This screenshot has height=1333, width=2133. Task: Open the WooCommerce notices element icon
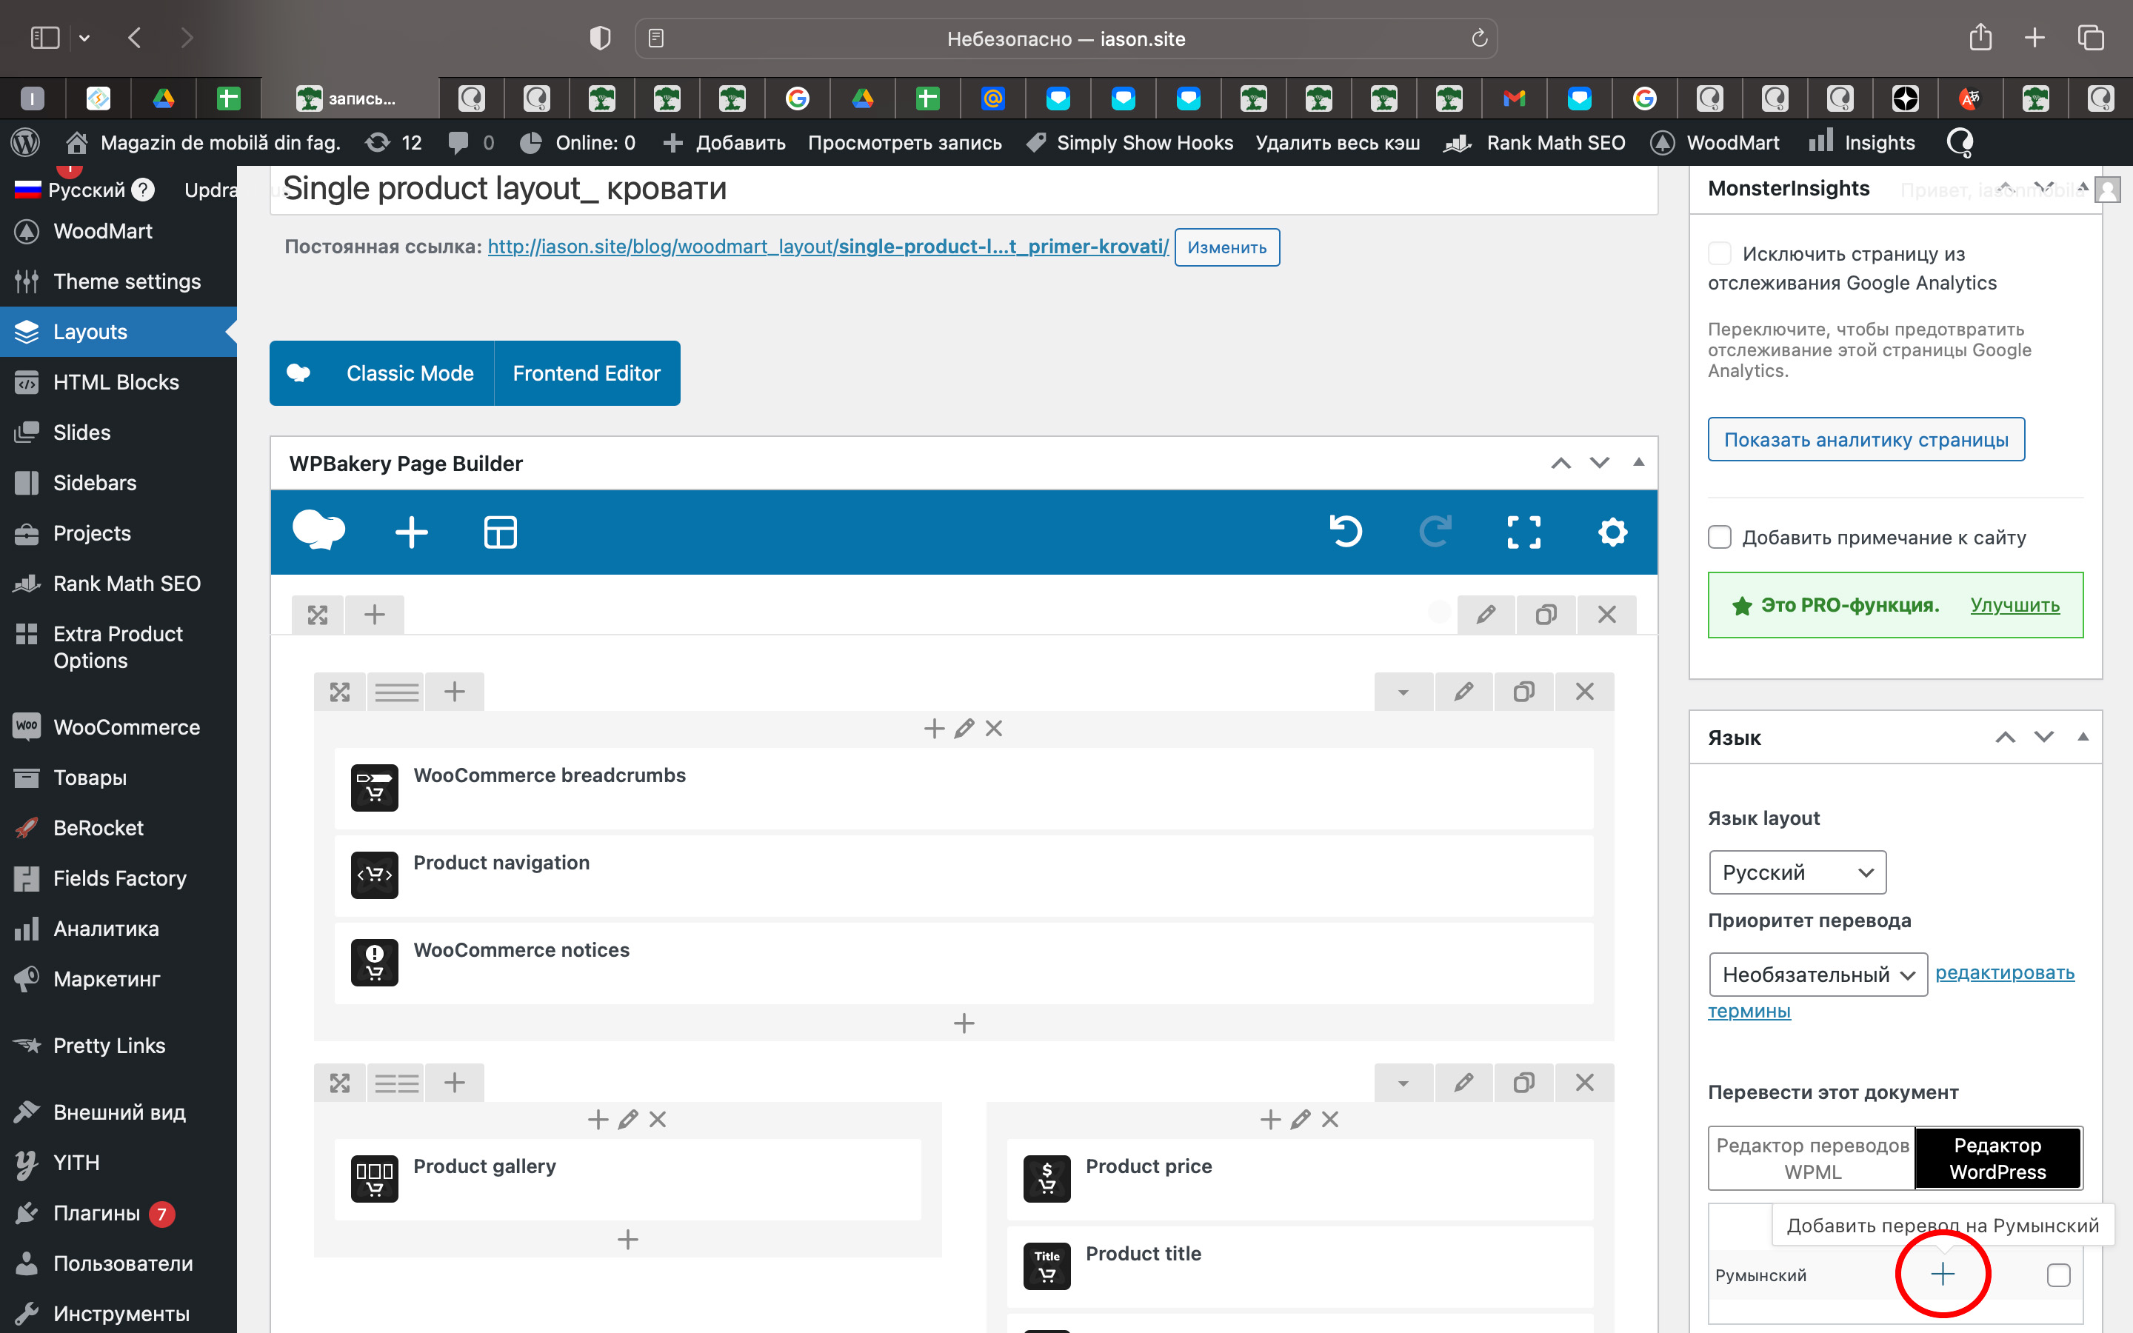pyautogui.click(x=375, y=962)
